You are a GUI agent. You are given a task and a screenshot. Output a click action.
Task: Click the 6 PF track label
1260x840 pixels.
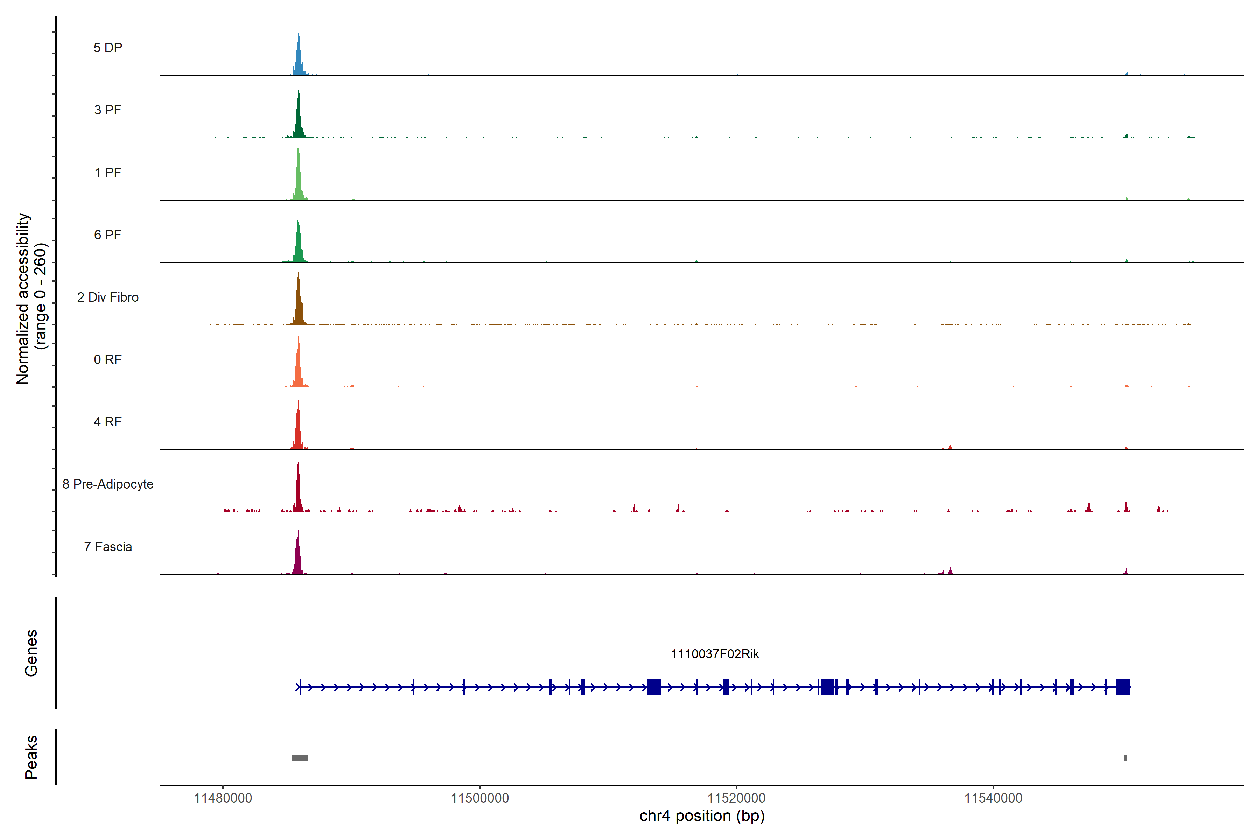(x=108, y=234)
